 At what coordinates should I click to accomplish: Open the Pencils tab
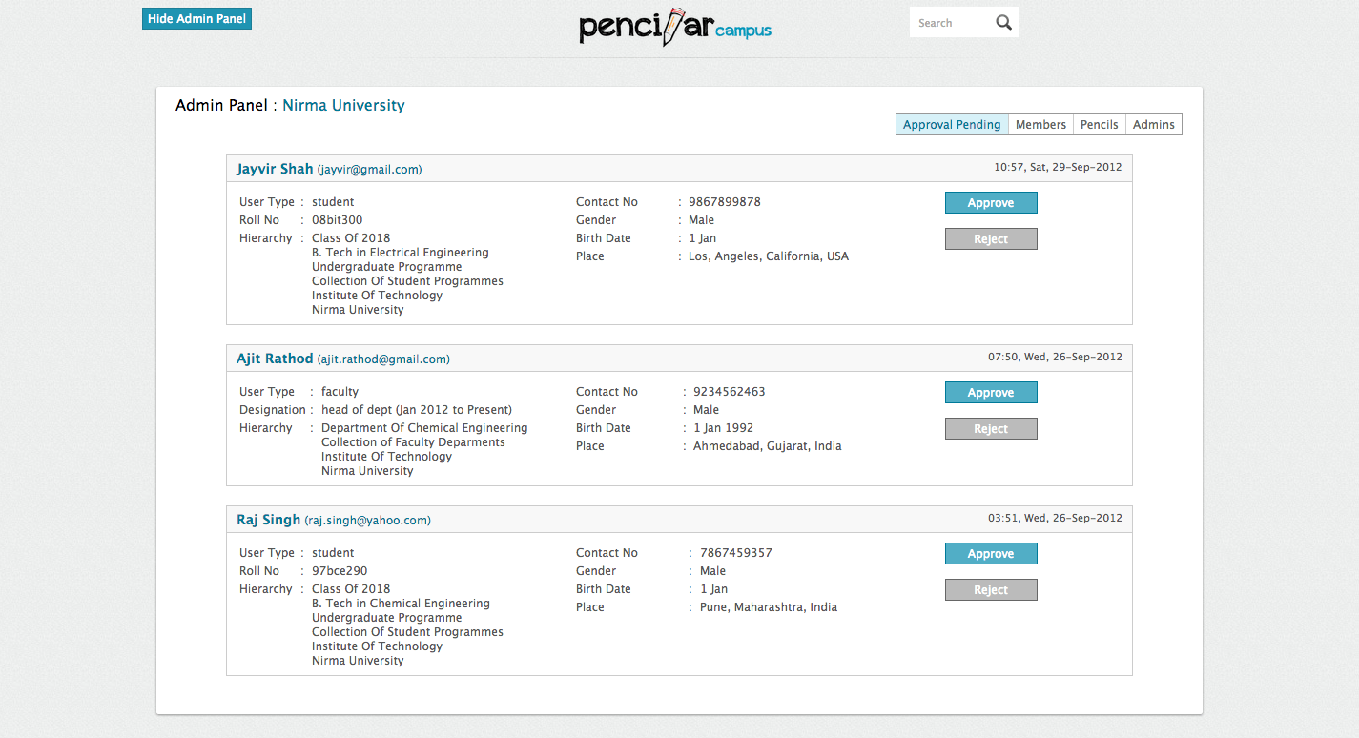pos(1099,125)
